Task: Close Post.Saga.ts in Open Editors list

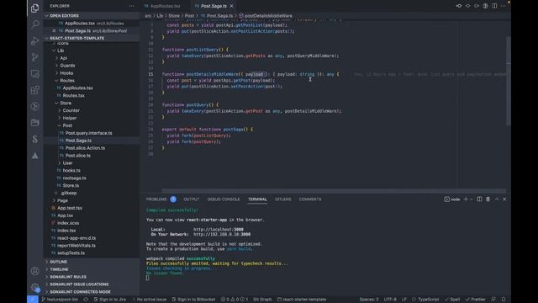Action: 54,31
